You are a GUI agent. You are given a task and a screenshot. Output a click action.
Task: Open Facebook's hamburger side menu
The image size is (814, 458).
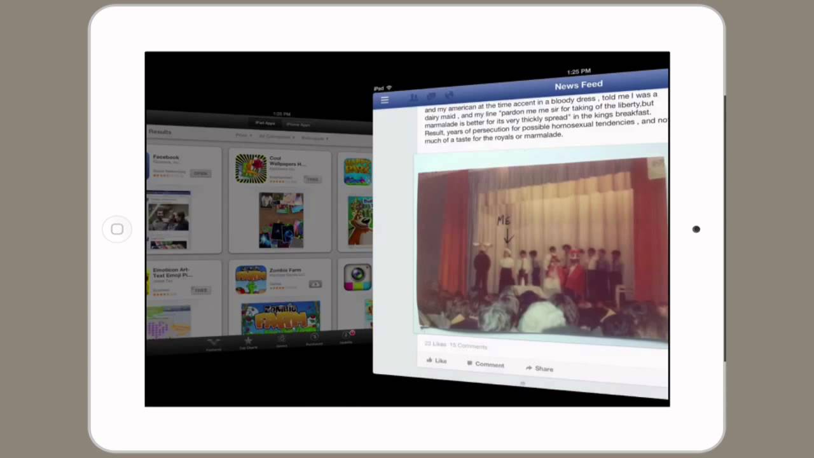[x=385, y=100]
